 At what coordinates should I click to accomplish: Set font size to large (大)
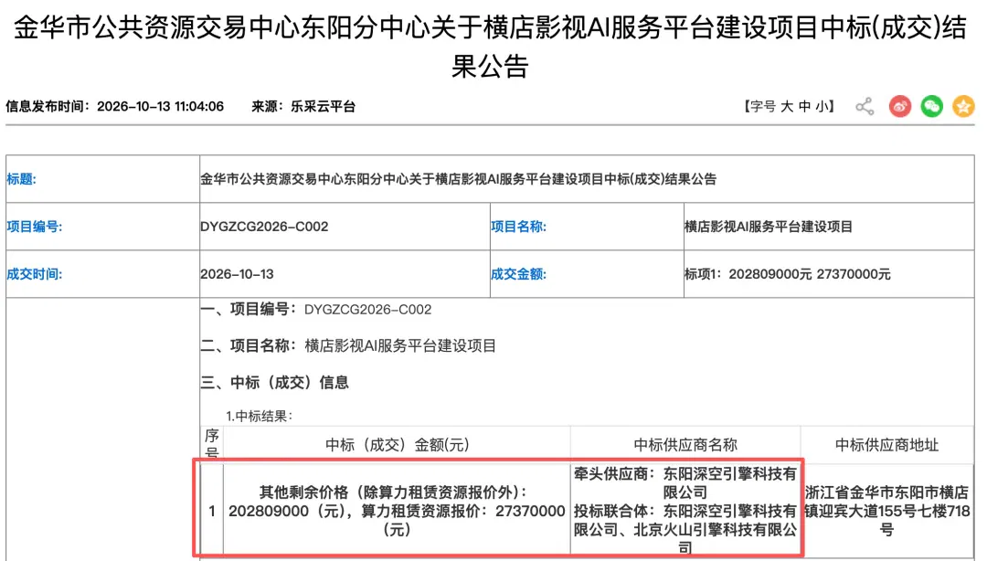[x=786, y=106]
